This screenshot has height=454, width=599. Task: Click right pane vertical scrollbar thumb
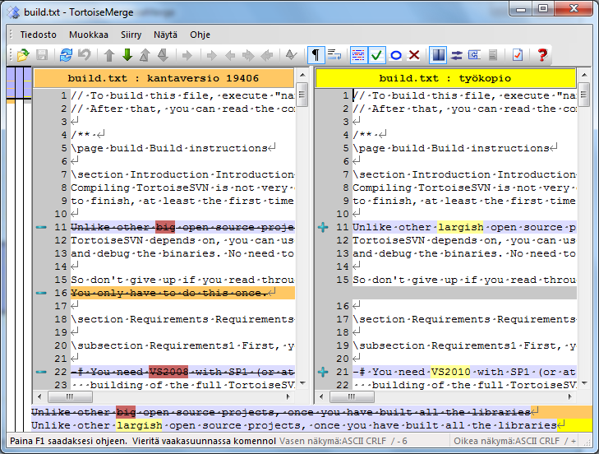[584, 95]
